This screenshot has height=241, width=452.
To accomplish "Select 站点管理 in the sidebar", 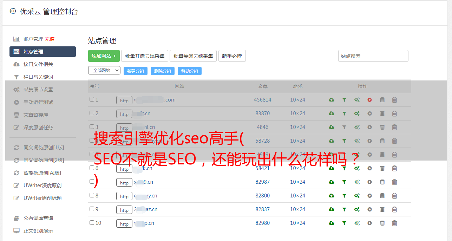I will (42, 52).
